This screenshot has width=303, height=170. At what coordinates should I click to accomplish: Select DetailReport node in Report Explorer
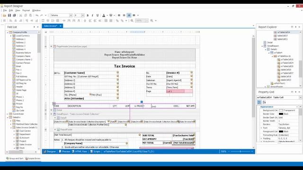273,46
